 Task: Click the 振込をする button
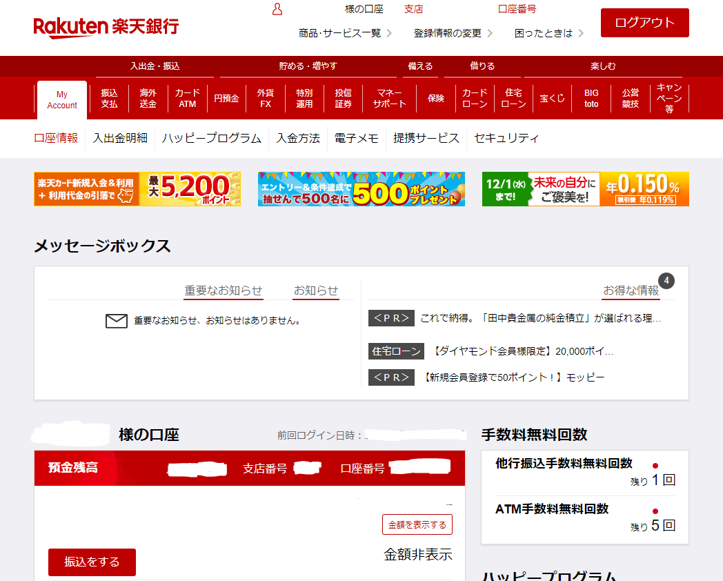(x=92, y=562)
